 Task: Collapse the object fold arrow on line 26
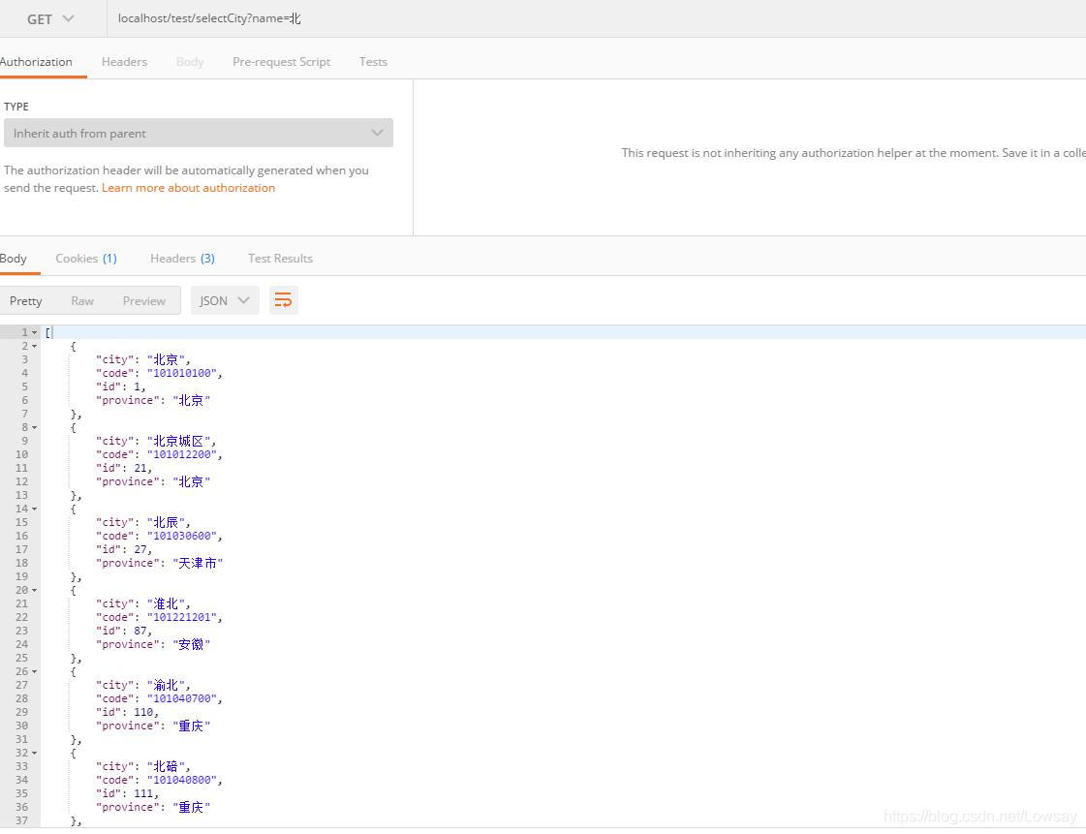(x=35, y=672)
